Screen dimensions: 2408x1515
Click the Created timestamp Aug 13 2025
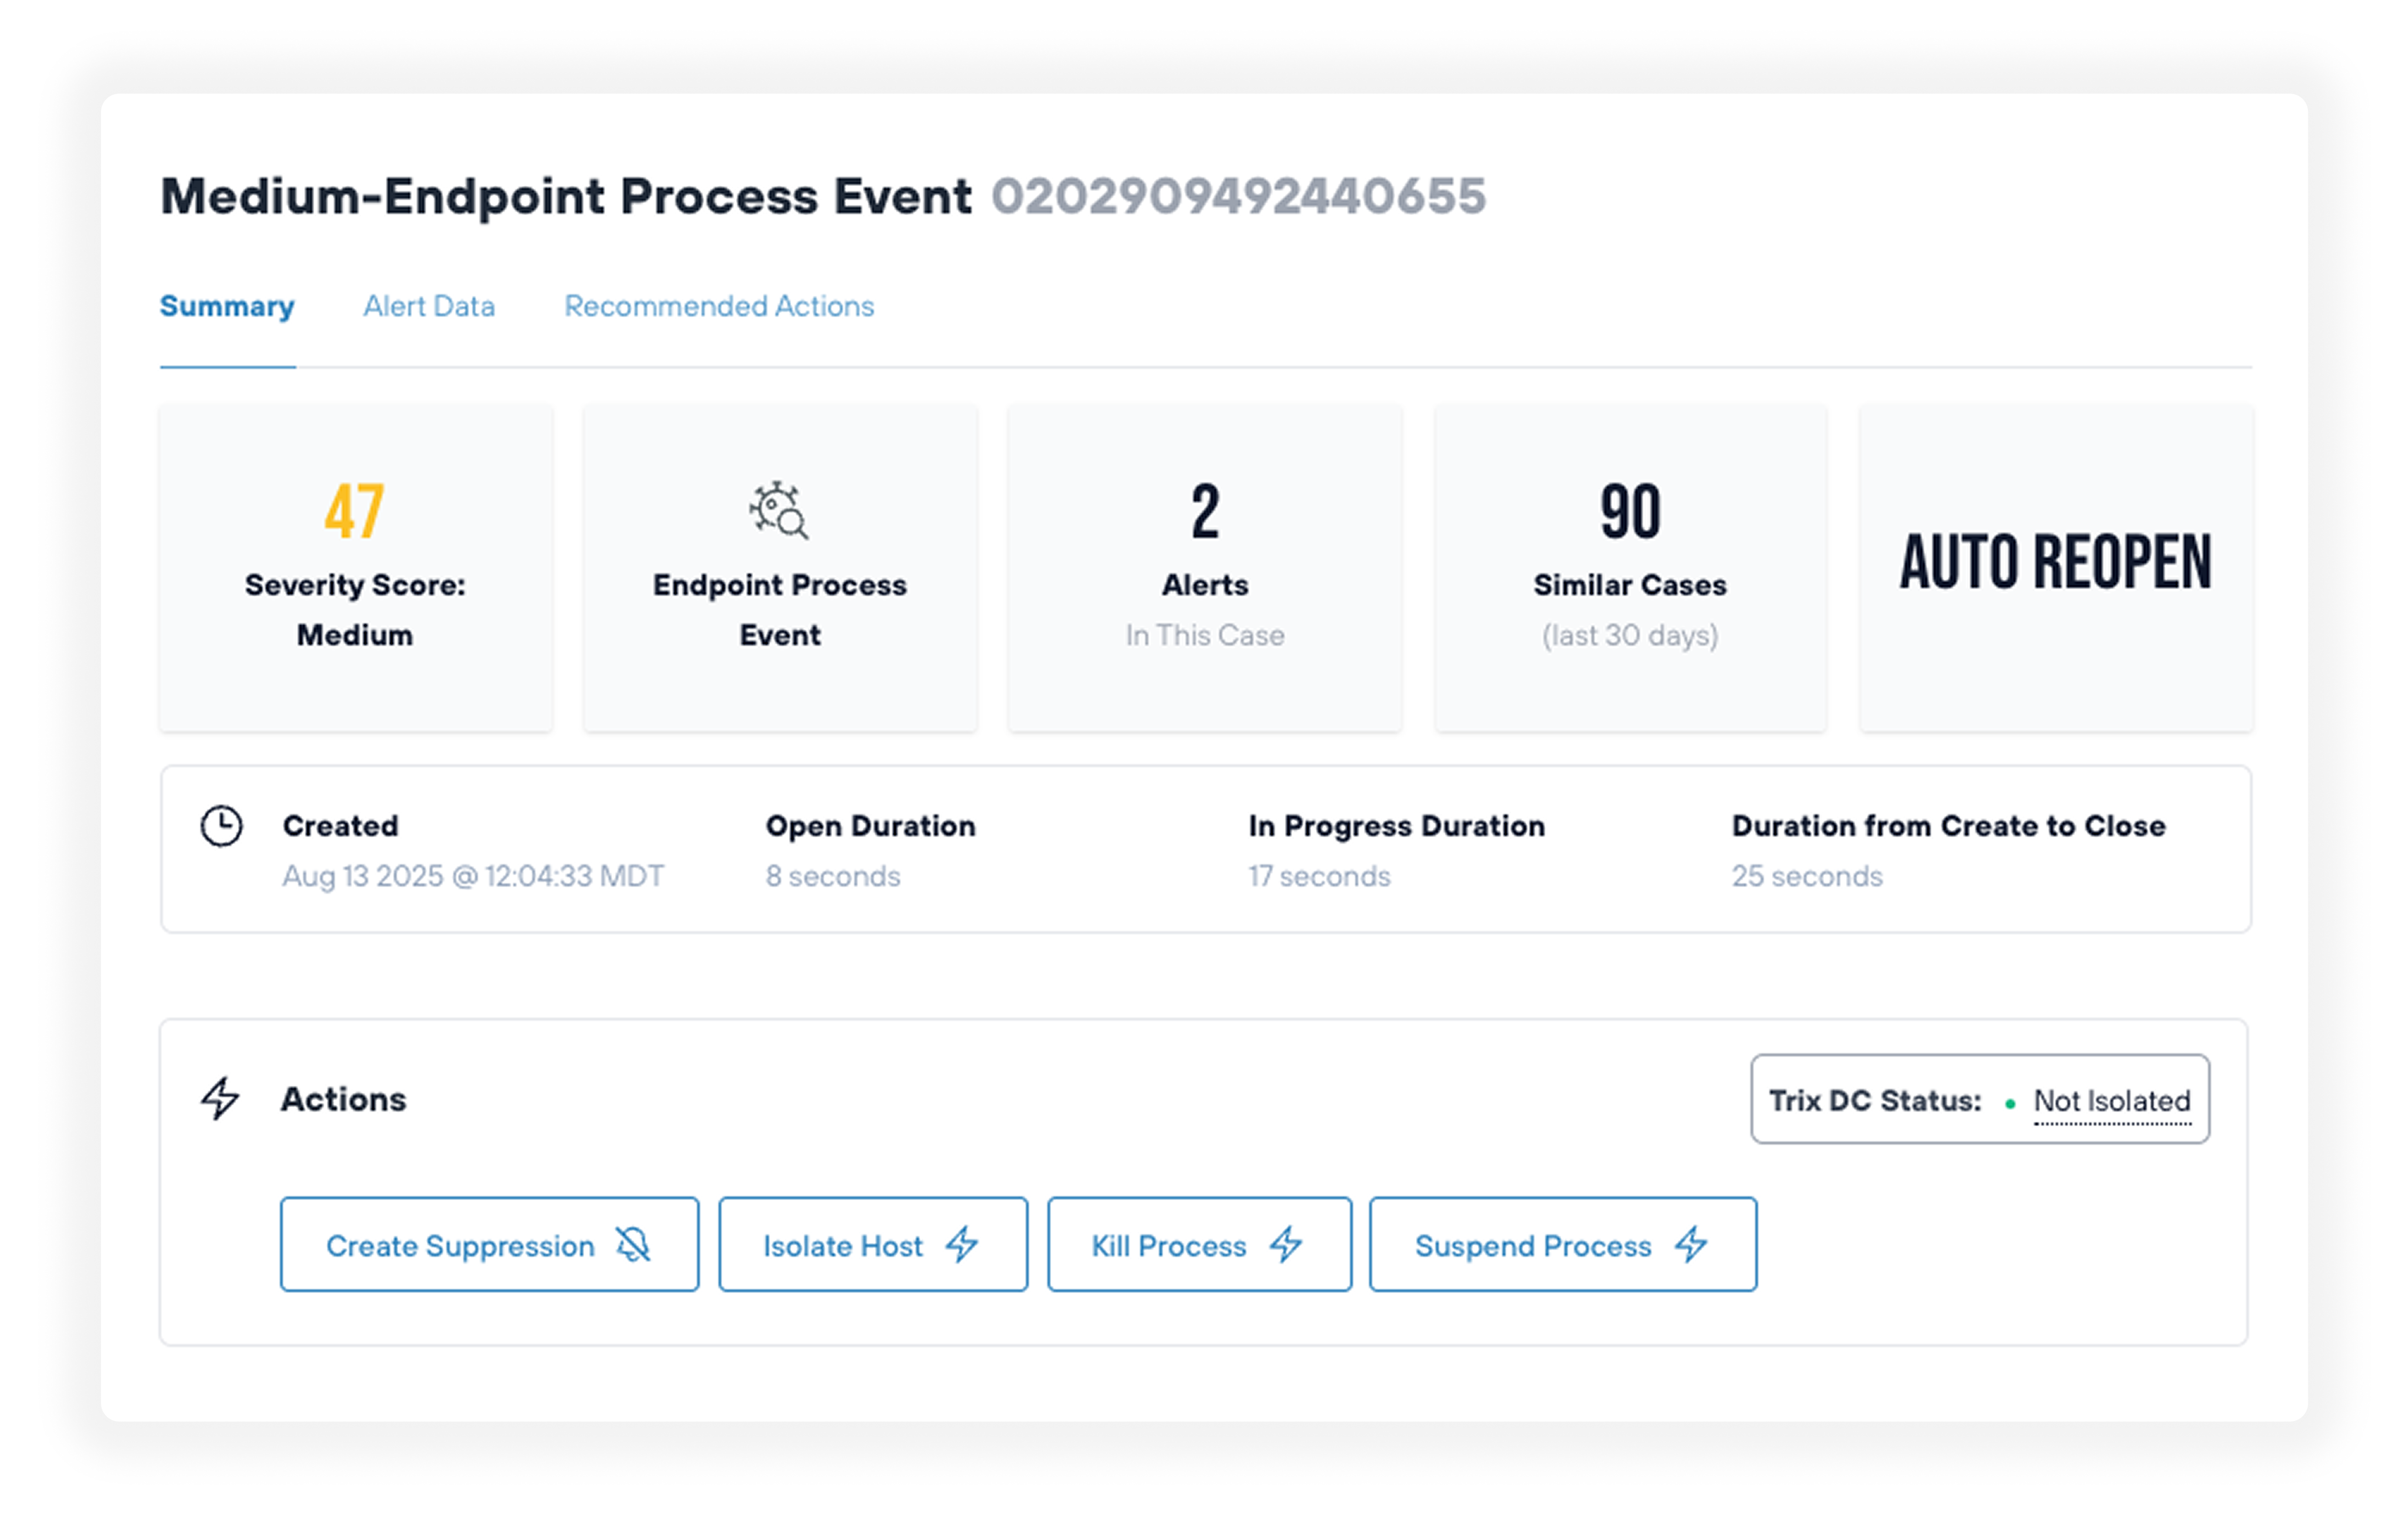pos(473,877)
